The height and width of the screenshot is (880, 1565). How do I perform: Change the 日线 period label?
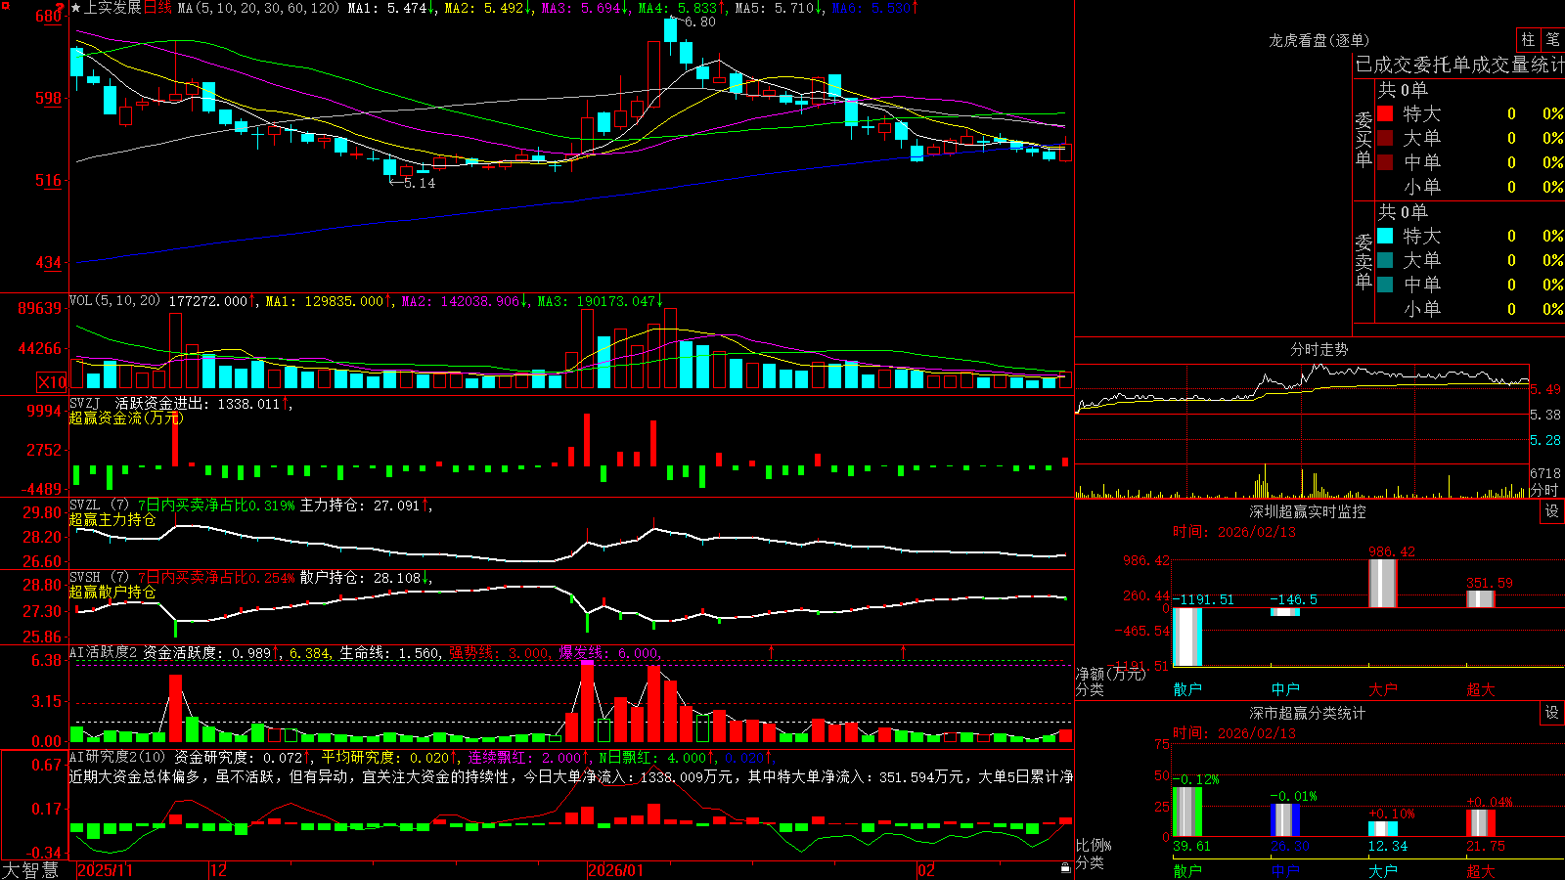pos(157,8)
